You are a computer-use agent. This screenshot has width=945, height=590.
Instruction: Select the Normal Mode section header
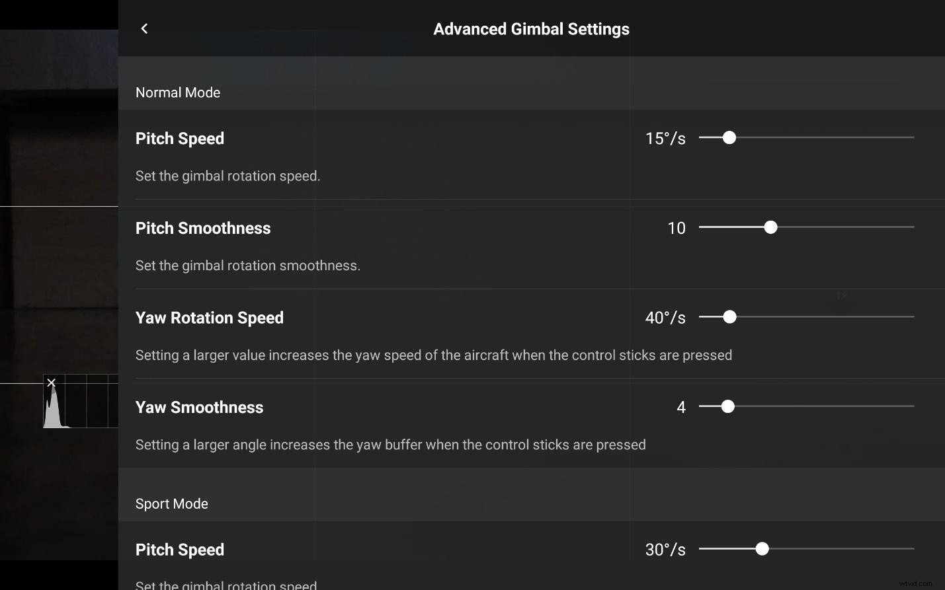tap(178, 92)
